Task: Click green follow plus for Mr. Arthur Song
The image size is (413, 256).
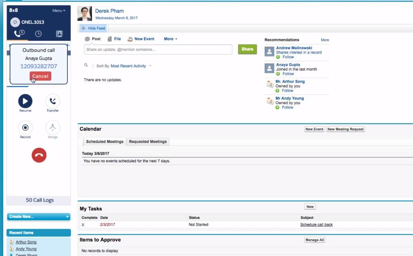Action: click(277, 91)
